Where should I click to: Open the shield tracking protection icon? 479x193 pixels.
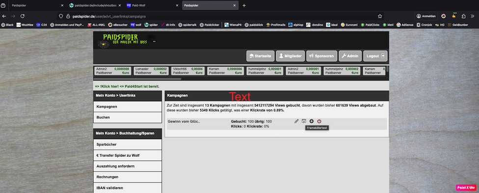pyautogui.click(x=61, y=16)
